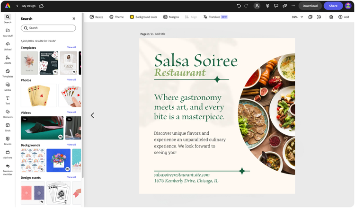View all Design assets results

[71, 177]
